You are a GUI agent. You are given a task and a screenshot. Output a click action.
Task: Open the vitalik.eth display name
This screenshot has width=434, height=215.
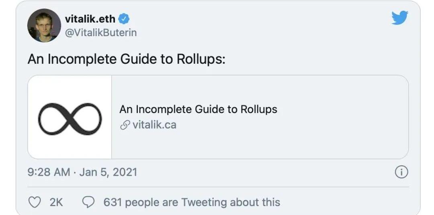pos(90,19)
